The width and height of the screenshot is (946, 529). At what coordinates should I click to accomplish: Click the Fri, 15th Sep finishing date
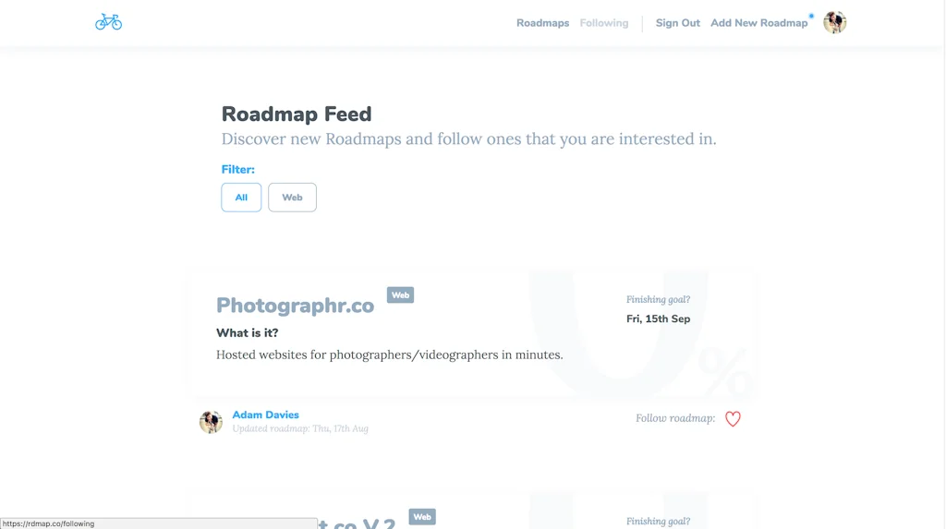coord(658,319)
